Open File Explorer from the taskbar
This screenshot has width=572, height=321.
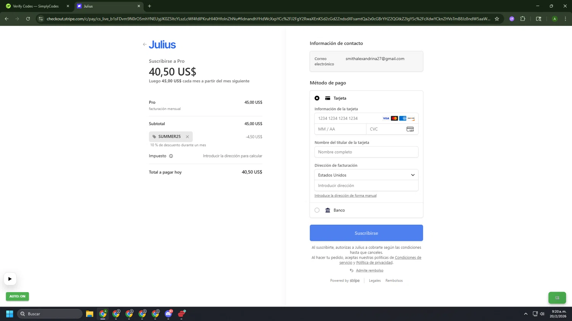[90, 314]
